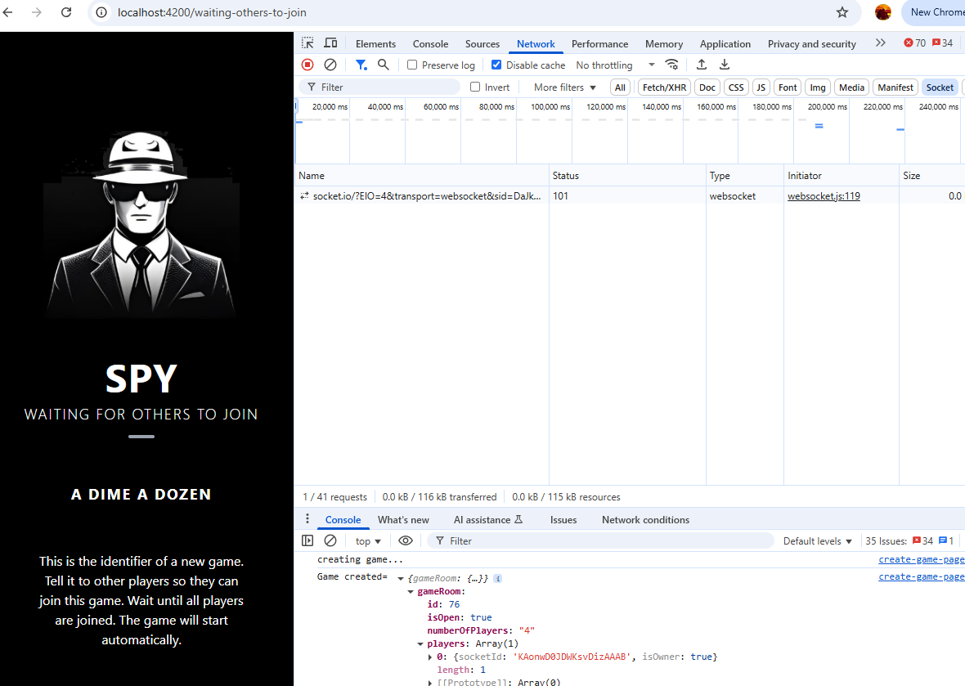Open the drawer three-dot menu
The width and height of the screenshot is (965, 686).
pyautogui.click(x=307, y=518)
